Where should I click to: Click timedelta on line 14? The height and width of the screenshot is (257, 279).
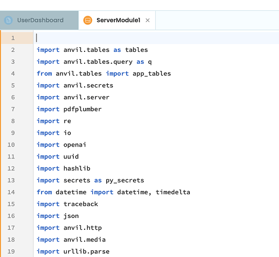[173, 192]
